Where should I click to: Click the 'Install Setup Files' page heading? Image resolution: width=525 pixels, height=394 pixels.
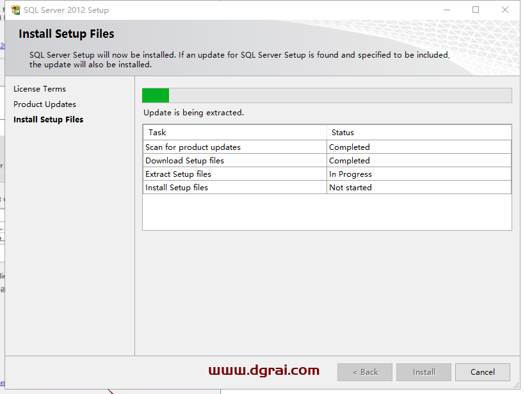click(x=67, y=34)
